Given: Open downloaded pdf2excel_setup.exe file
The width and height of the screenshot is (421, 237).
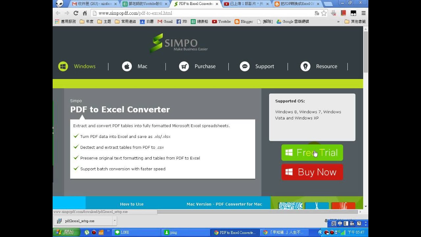Looking at the screenshot, I should coord(83,221).
